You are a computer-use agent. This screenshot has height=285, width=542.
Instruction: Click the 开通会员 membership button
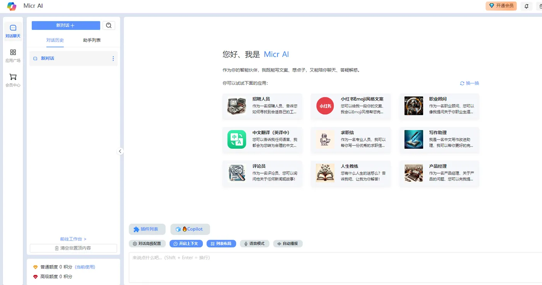(x=501, y=6)
